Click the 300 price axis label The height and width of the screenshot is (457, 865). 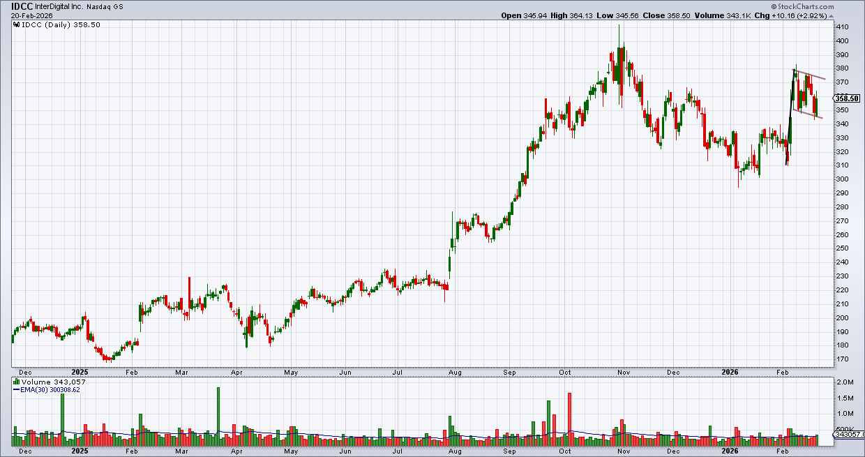(842, 179)
